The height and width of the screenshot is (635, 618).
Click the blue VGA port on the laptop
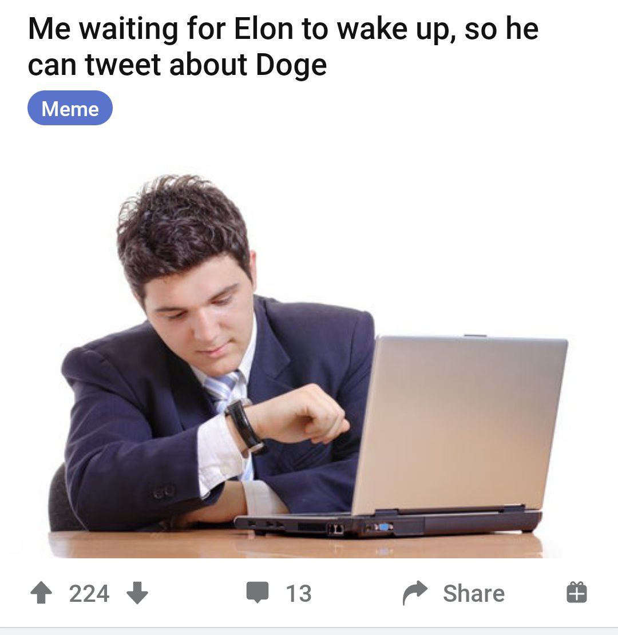pos(385,527)
